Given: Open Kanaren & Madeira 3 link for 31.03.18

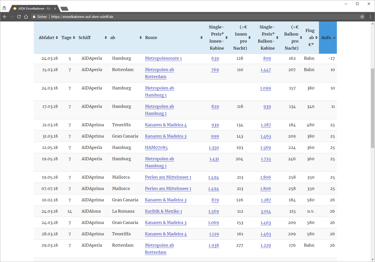Looking at the screenshot, I should tap(166, 136).
